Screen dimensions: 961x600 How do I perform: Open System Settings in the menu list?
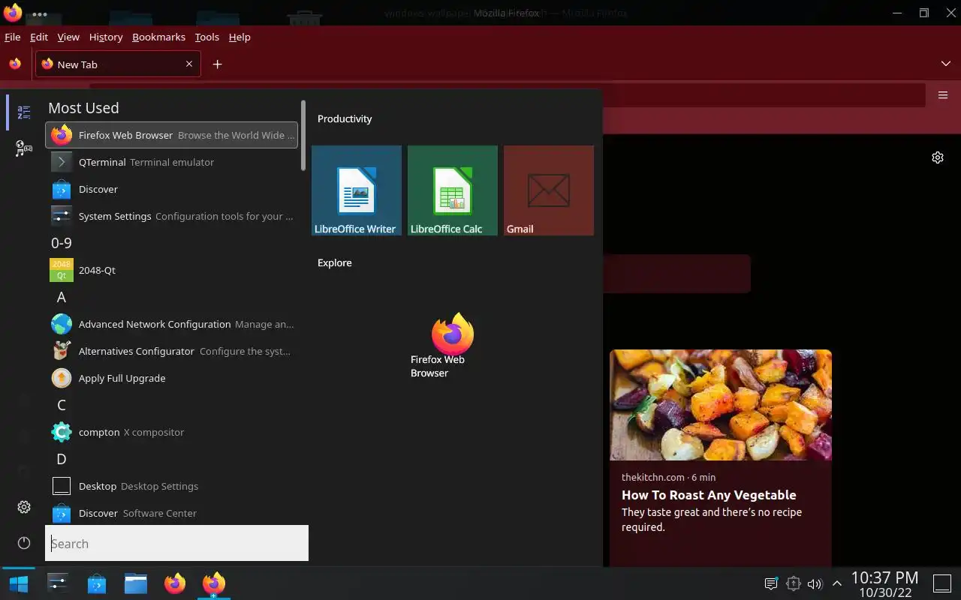click(171, 216)
